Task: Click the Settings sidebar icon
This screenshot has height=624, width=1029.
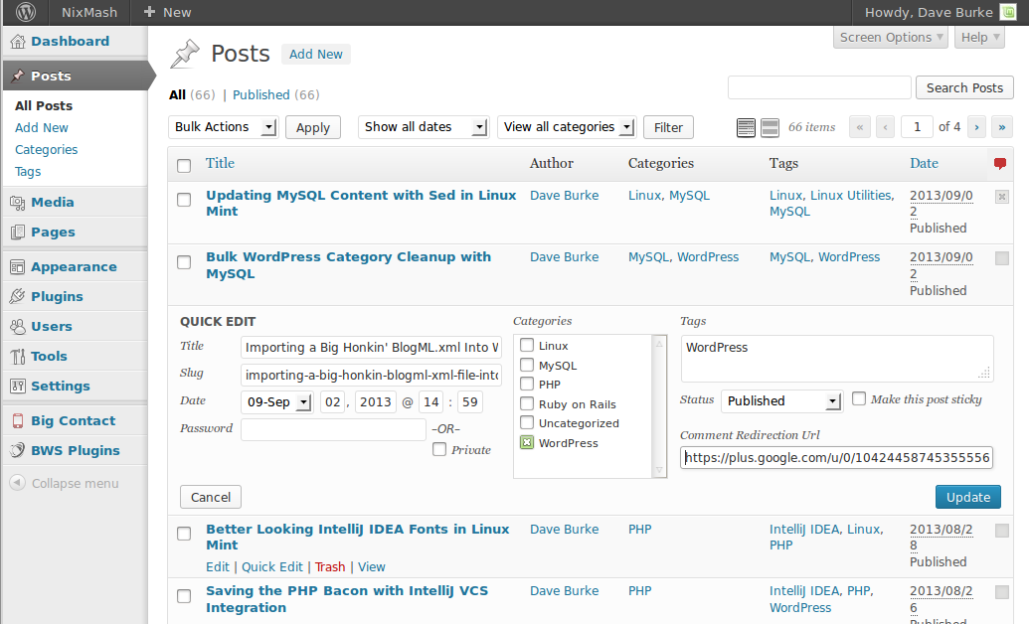Action: pos(17,386)
